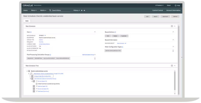Go forward with History right arrow
The image size is (201, 103).
point(84,10)
